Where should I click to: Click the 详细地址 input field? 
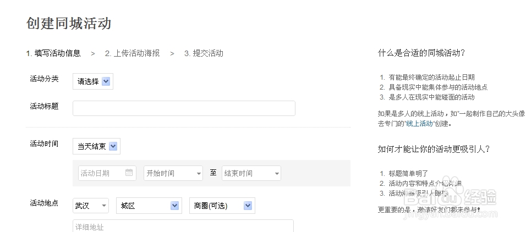click(x=183, y=227)
